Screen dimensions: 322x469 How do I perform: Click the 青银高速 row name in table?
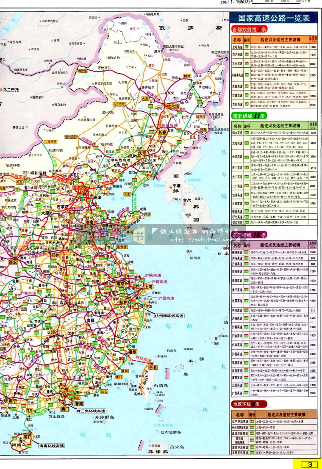237,281
